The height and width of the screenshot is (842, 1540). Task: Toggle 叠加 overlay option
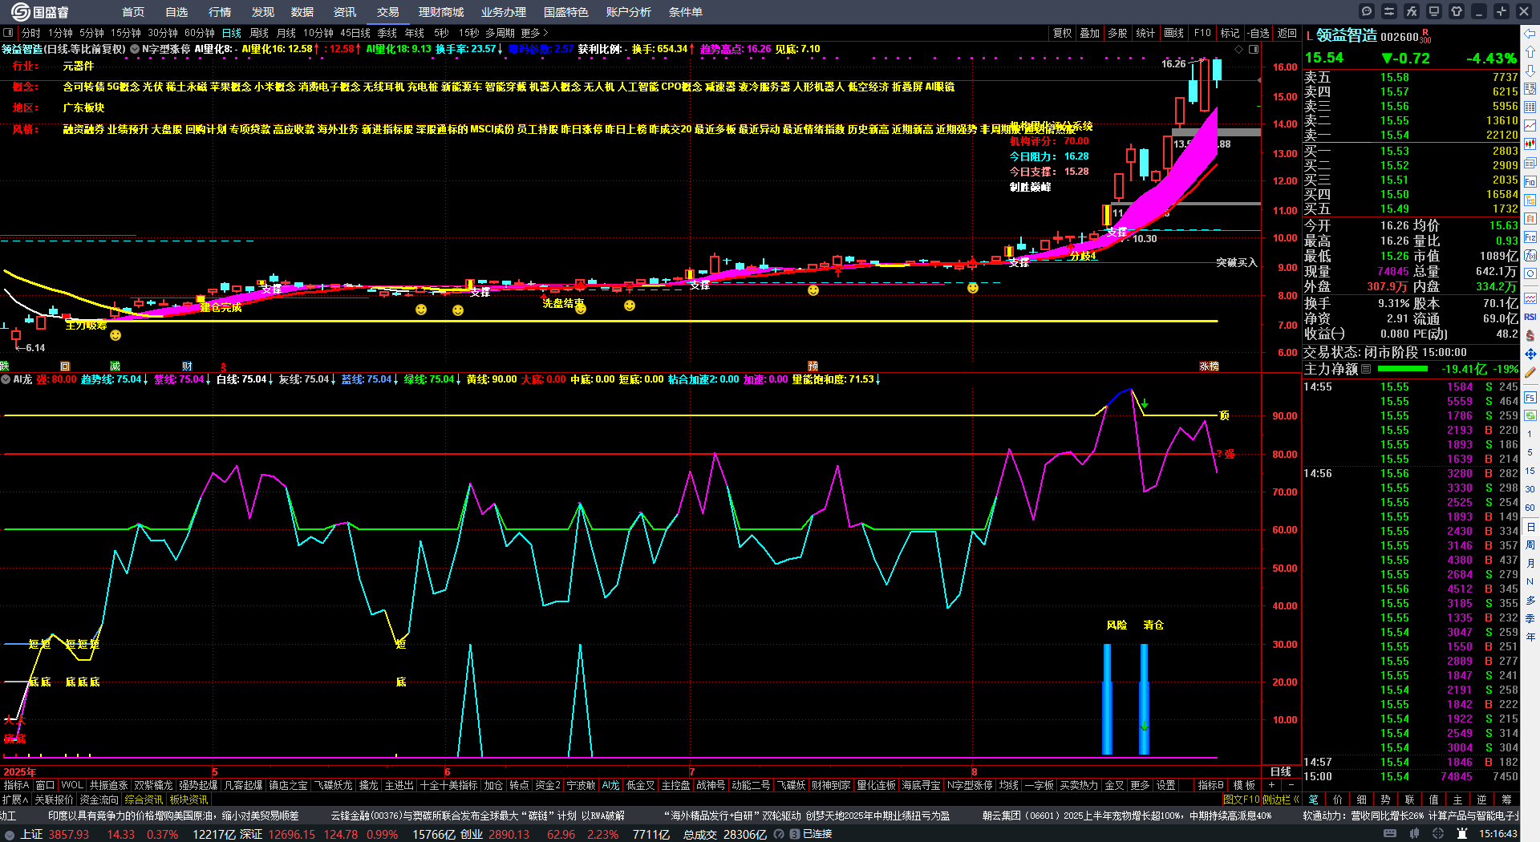pos(1089,33)
